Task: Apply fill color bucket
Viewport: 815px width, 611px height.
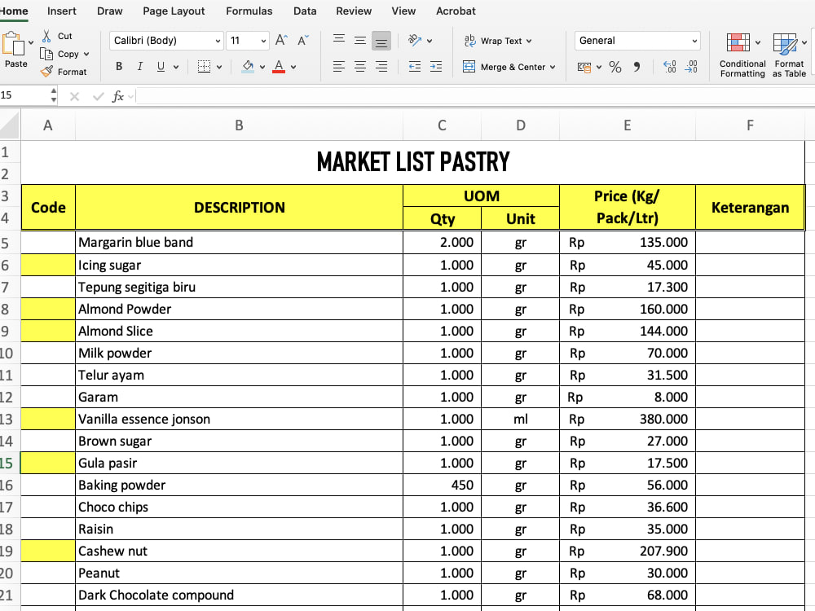Action: click(x=248, y=67)
